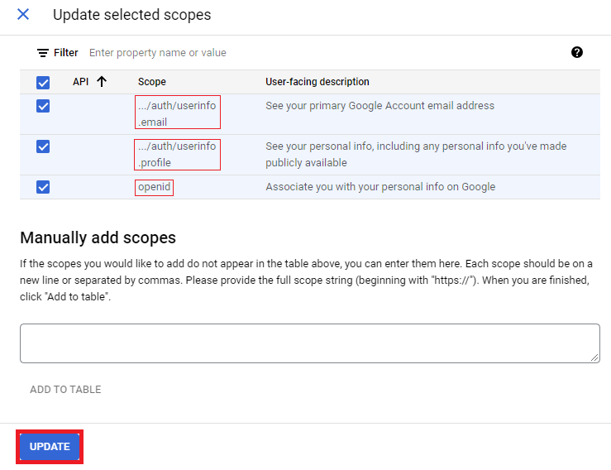Select the .../auth/userinfo.profile scope text
The width and height of the screenshot is (611, 470).
click(x=177, y=154)
